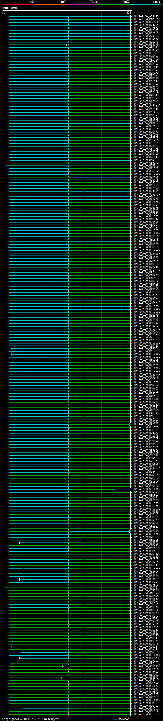The width and height of the screenshot is (163, 721).
Task: Open hit UniRef100_C1MJ16
Action: coord(146,19)
